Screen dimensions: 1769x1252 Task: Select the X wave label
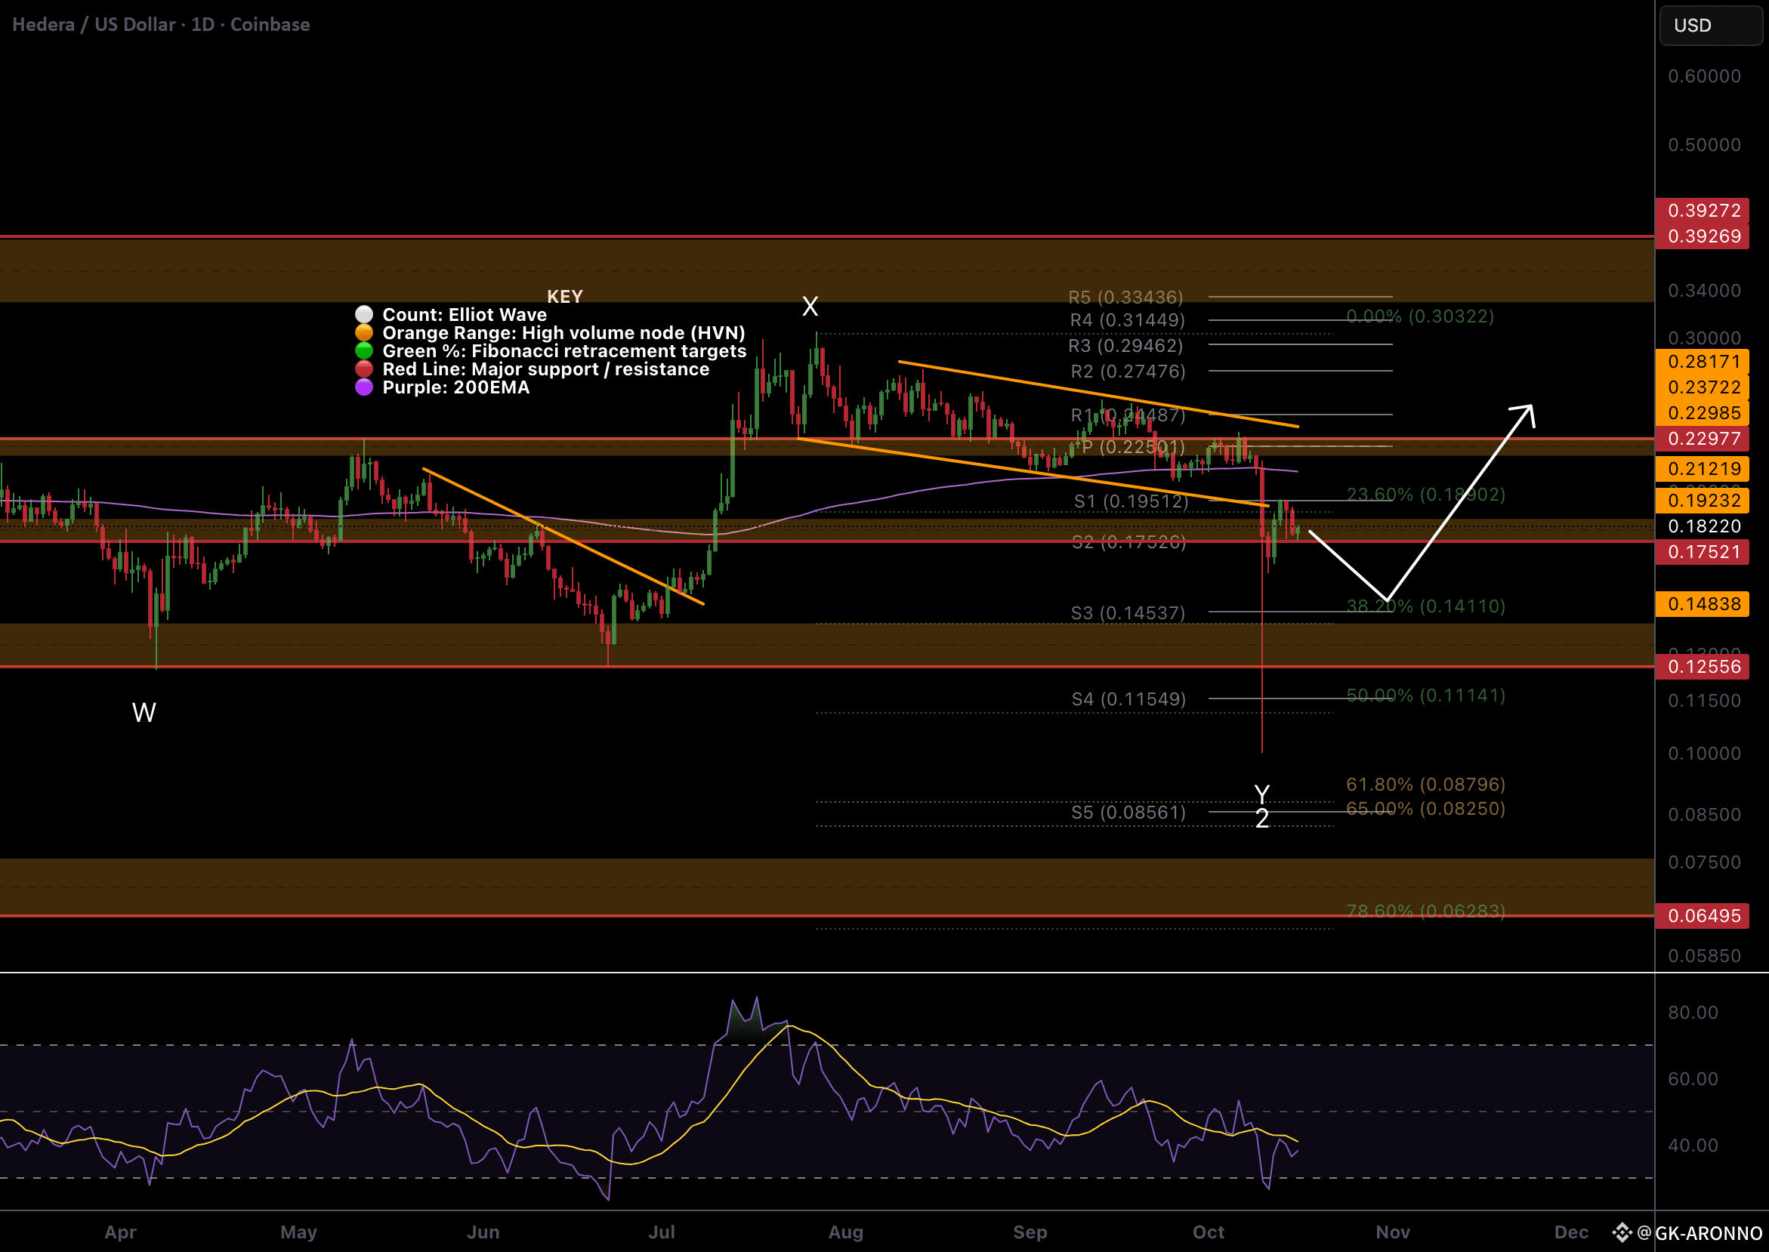click(x=810, y=307)
